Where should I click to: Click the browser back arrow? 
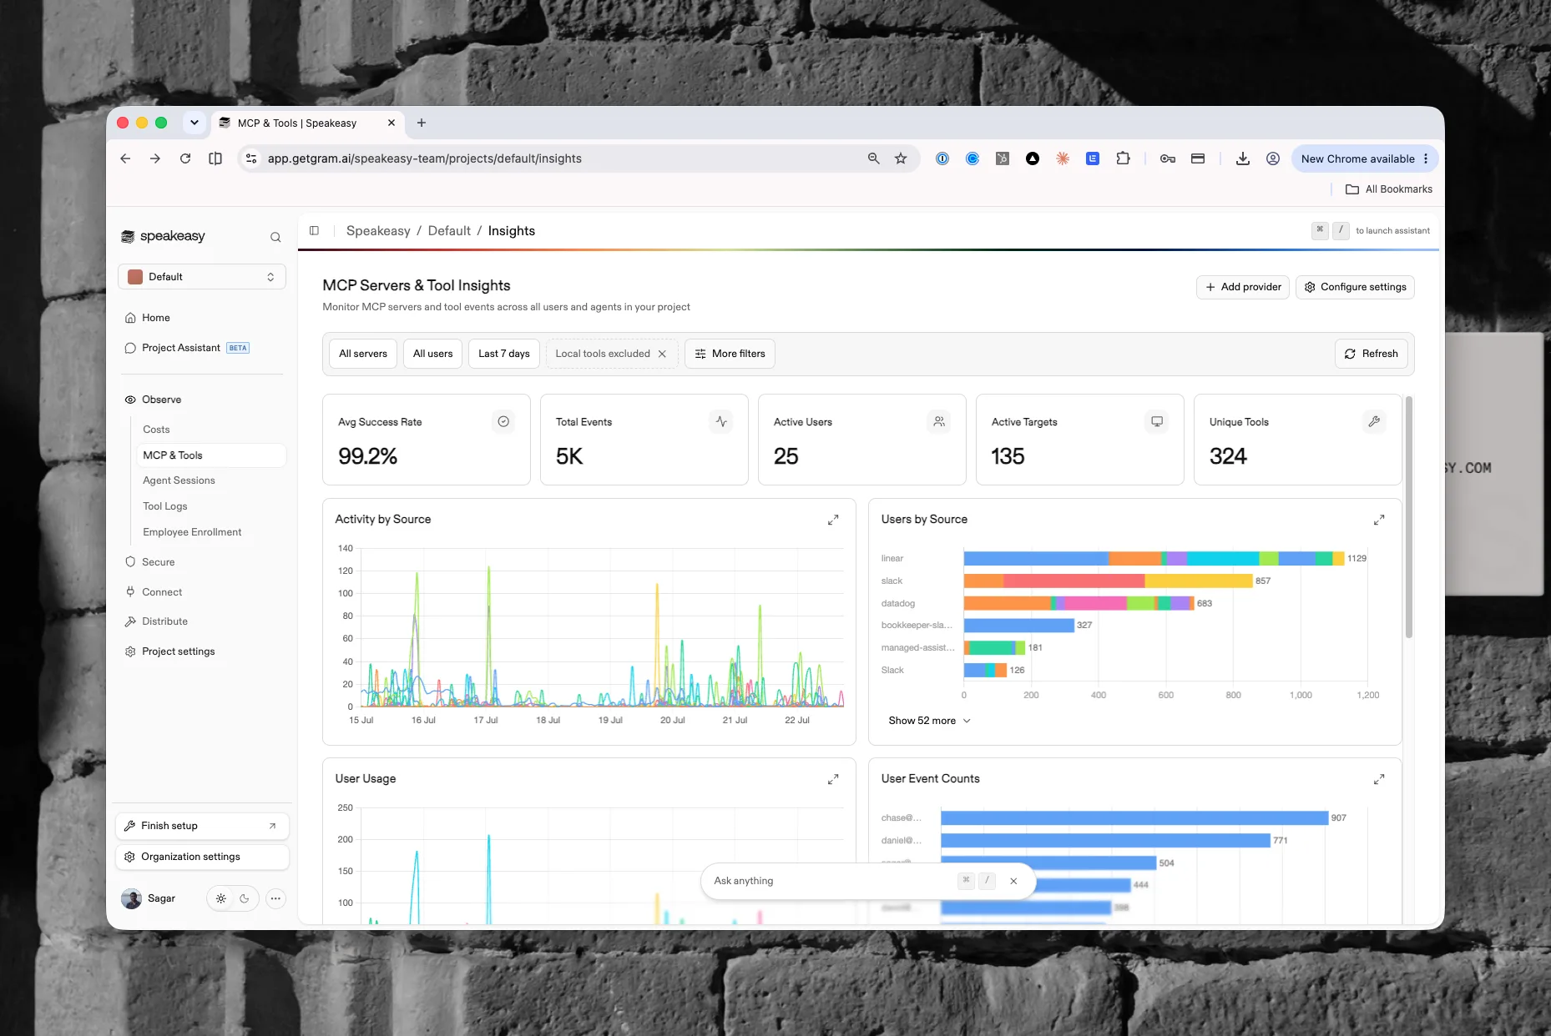click(x=125, y=158)
